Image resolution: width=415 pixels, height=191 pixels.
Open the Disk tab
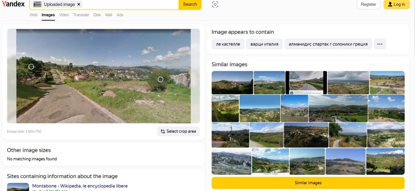97,15
